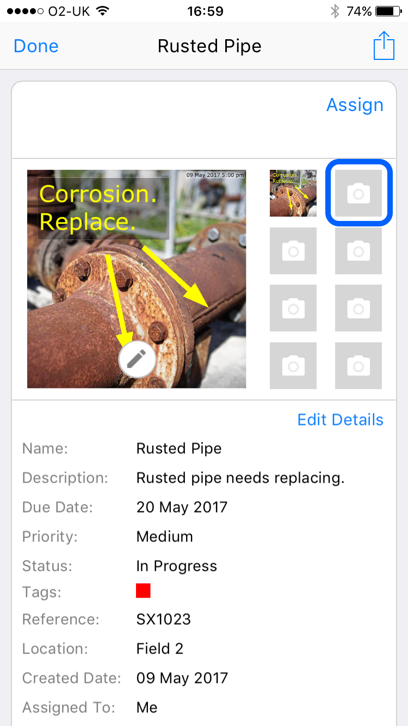Screen dimensions: 408x726
Task: Tap the Status value In Progress
Action: (x=177, y=566)
